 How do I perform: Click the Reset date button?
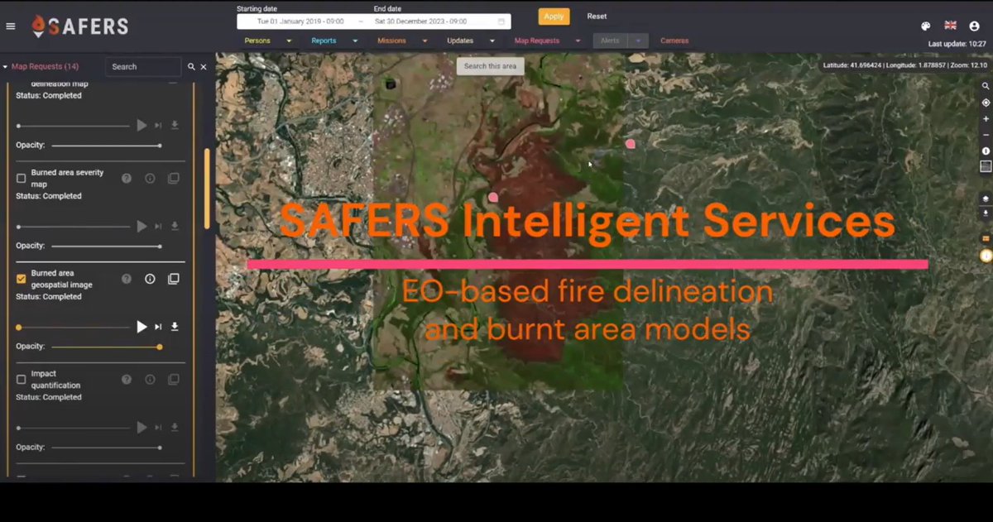[x=597, y=17]
